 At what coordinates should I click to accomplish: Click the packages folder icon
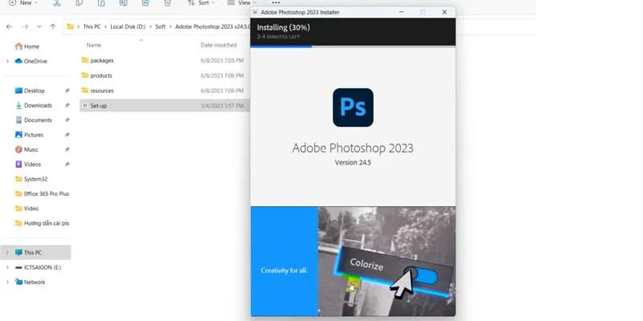pos(85,60)
